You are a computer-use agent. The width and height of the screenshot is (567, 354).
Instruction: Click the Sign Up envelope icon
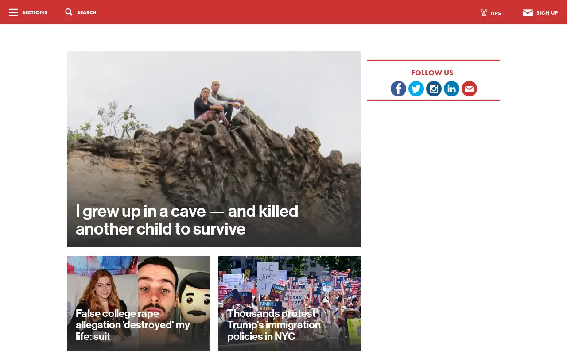point(528,13)
